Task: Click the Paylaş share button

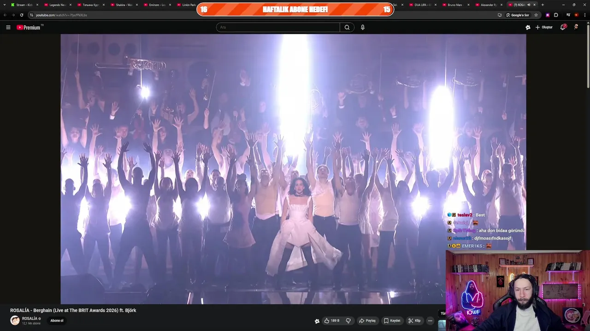Action: click(367, 321)
